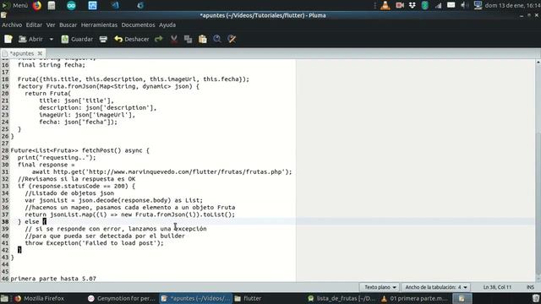Click the Abrir open file button
541x304 pixels.
click(30, 40)
